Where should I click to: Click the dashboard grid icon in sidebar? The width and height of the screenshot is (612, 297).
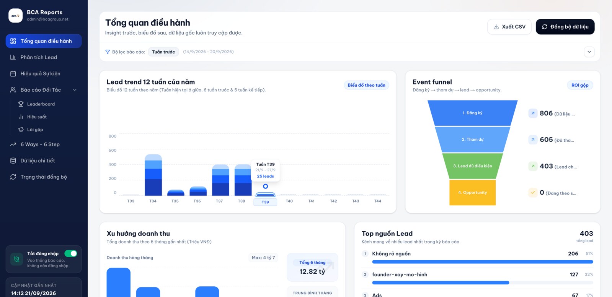[x=13, y=41]
